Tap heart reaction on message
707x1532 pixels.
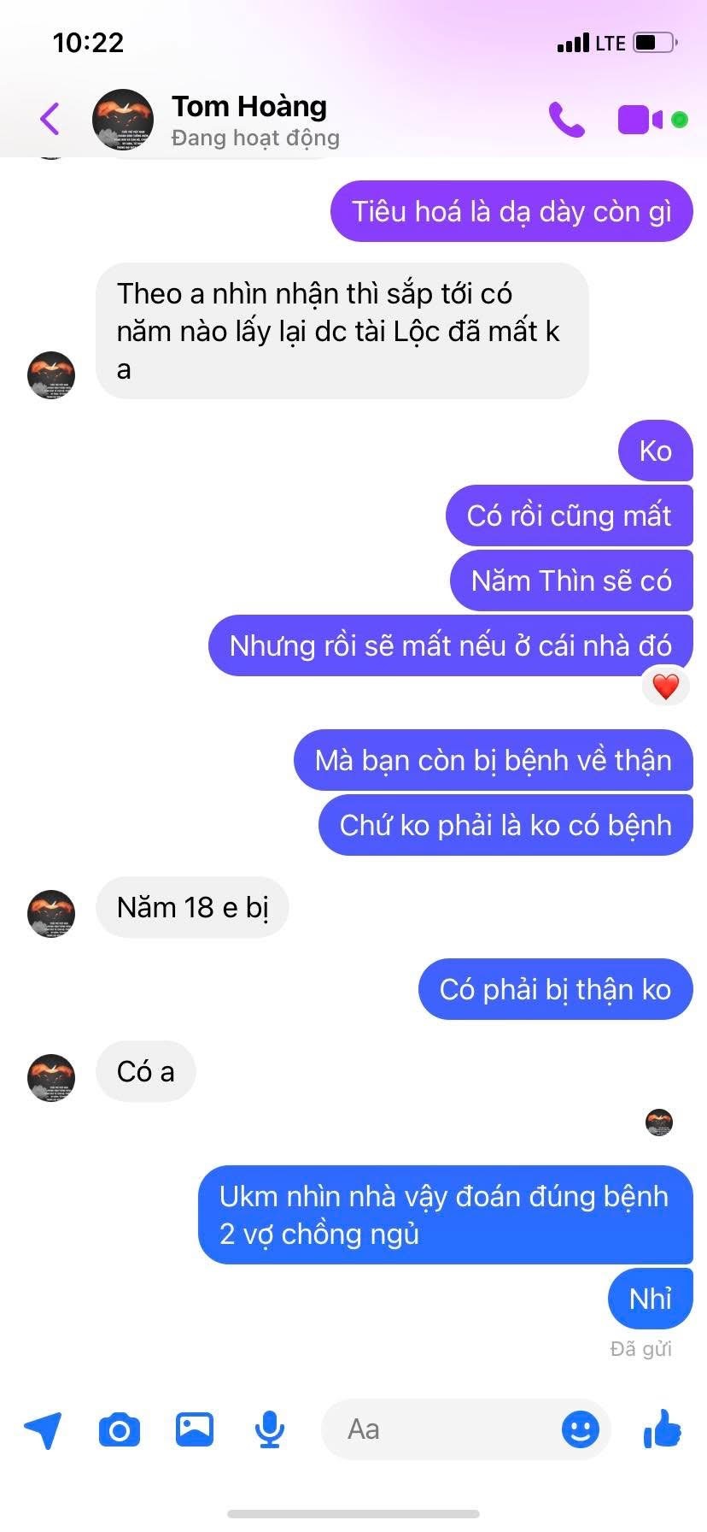pos(666,686)
